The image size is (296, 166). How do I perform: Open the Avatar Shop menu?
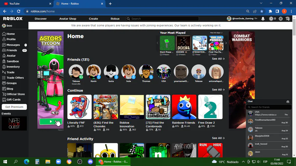67,19
